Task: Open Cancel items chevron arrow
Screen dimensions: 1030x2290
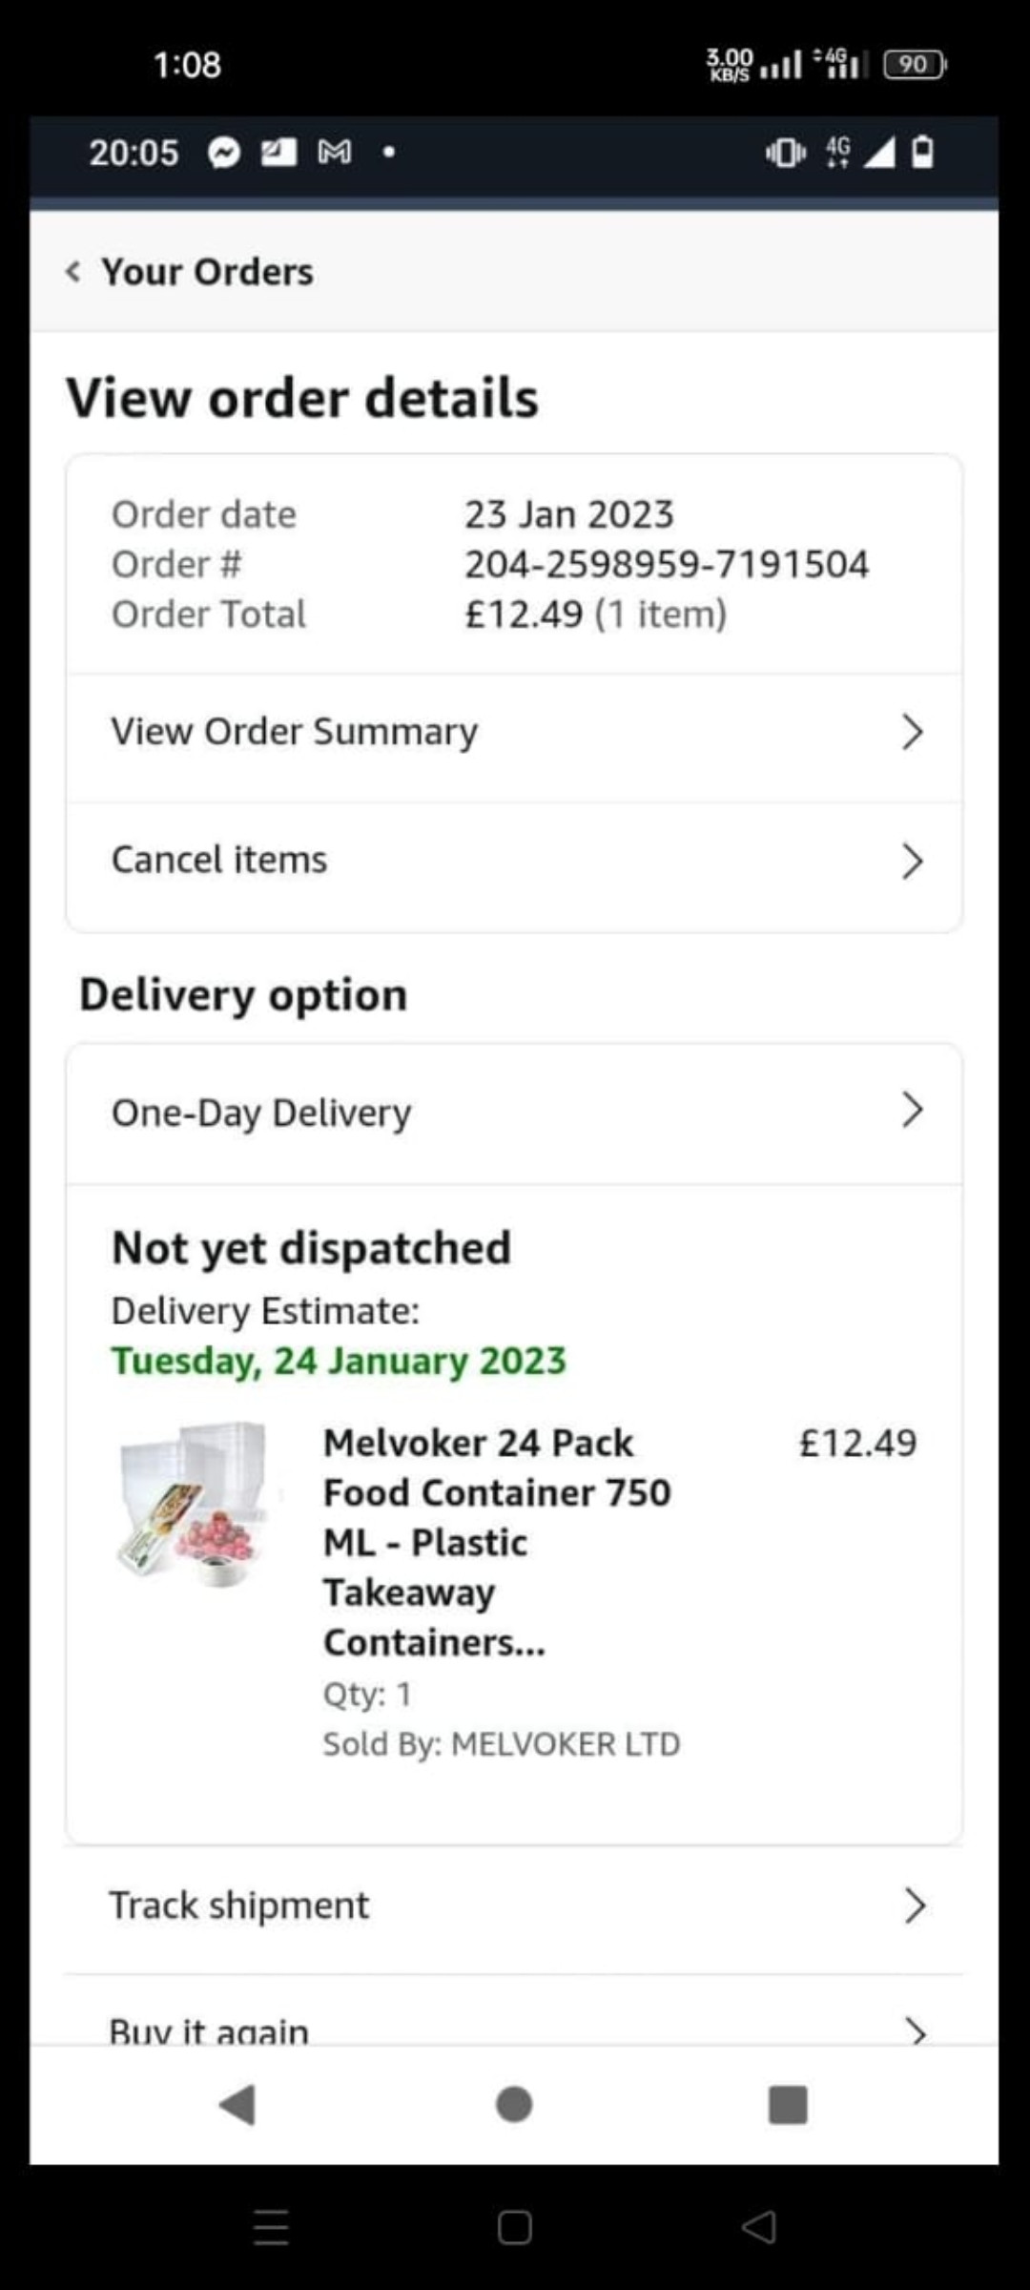Action: click(x=912, y=861)
